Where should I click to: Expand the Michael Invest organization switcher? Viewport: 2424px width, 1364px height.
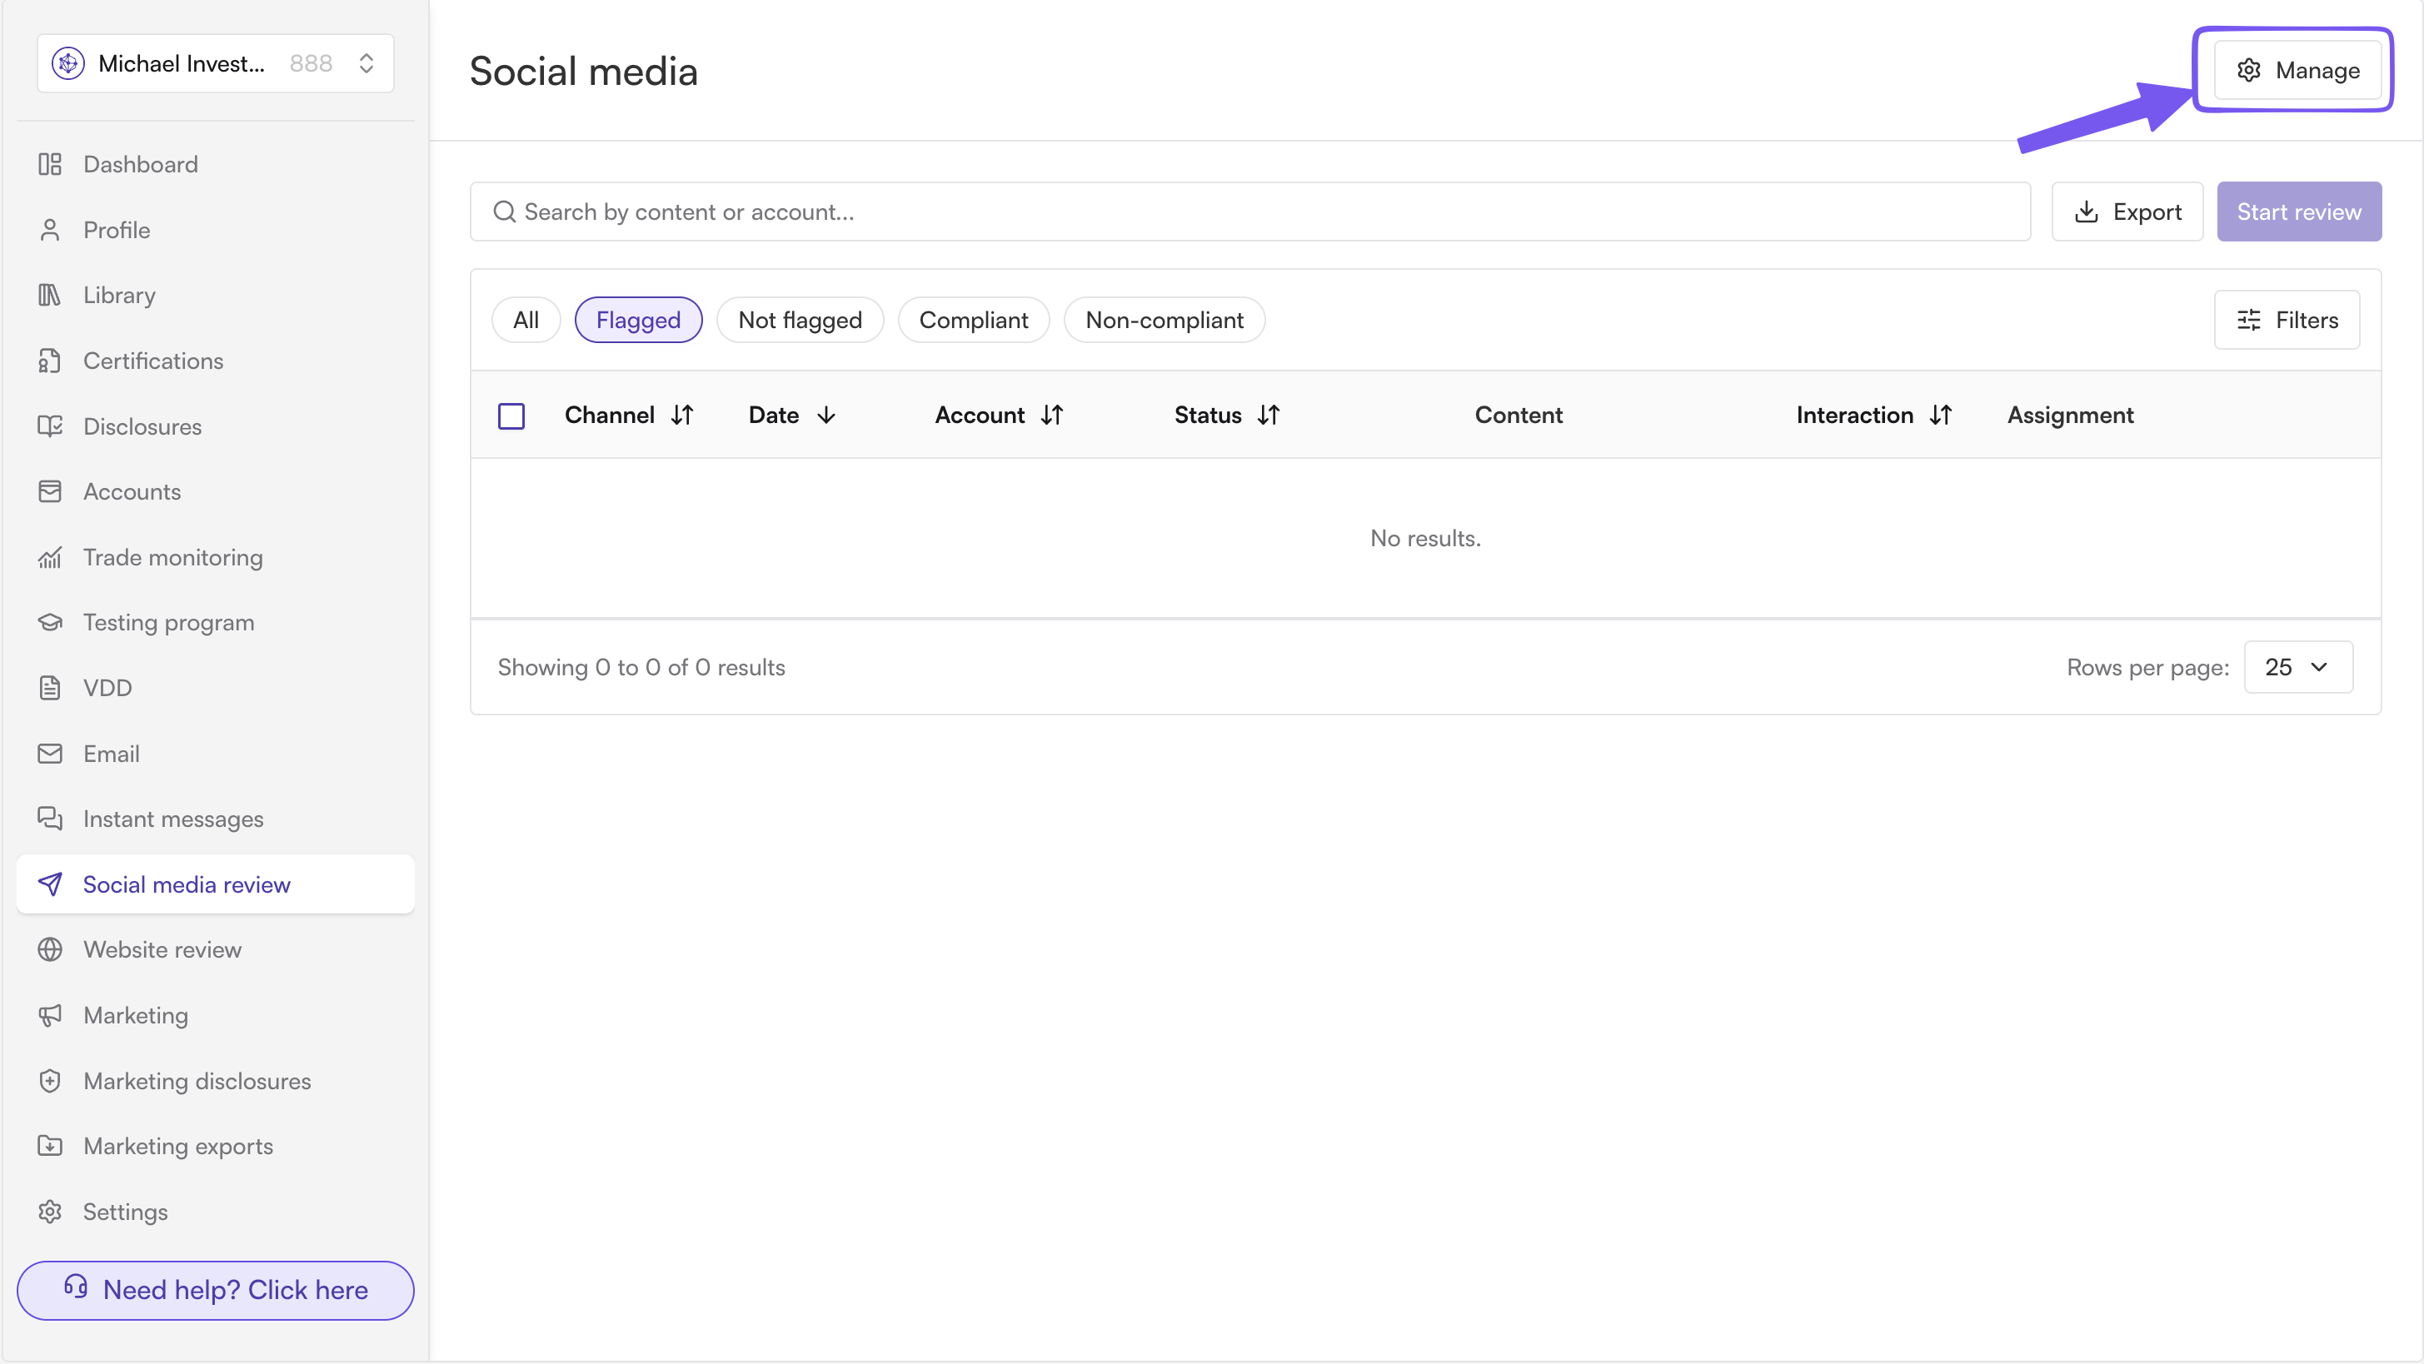coord(216,63)
